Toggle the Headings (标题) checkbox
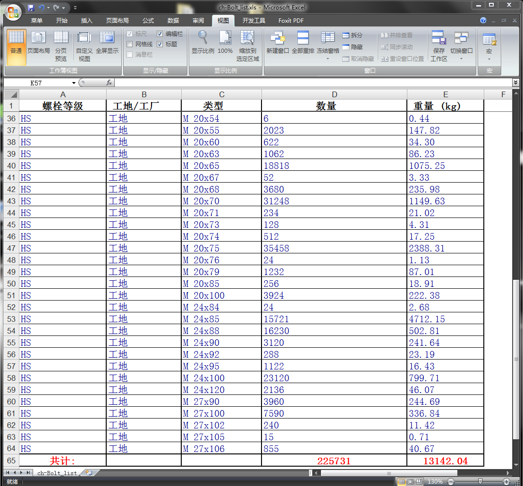 (160, 44)
